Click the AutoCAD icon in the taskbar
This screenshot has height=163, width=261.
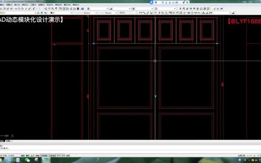coord(46,160)
